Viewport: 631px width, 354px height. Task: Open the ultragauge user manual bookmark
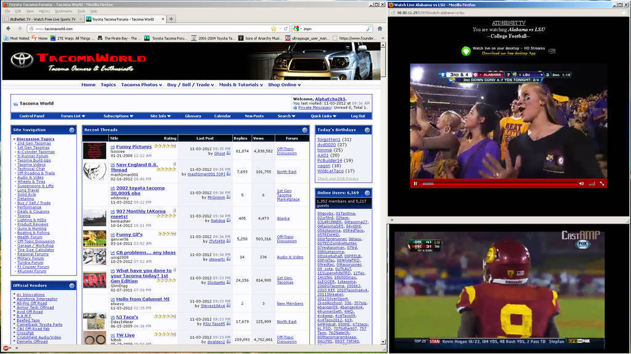pos(307,38)
